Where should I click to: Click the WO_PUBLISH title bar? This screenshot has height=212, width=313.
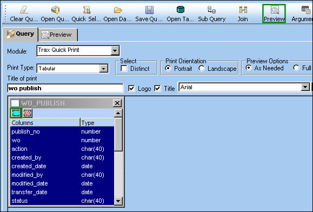(x=66, y=103)
